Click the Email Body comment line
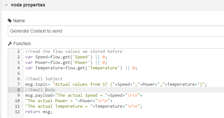The image size is (224, 118). pos(40,90)
